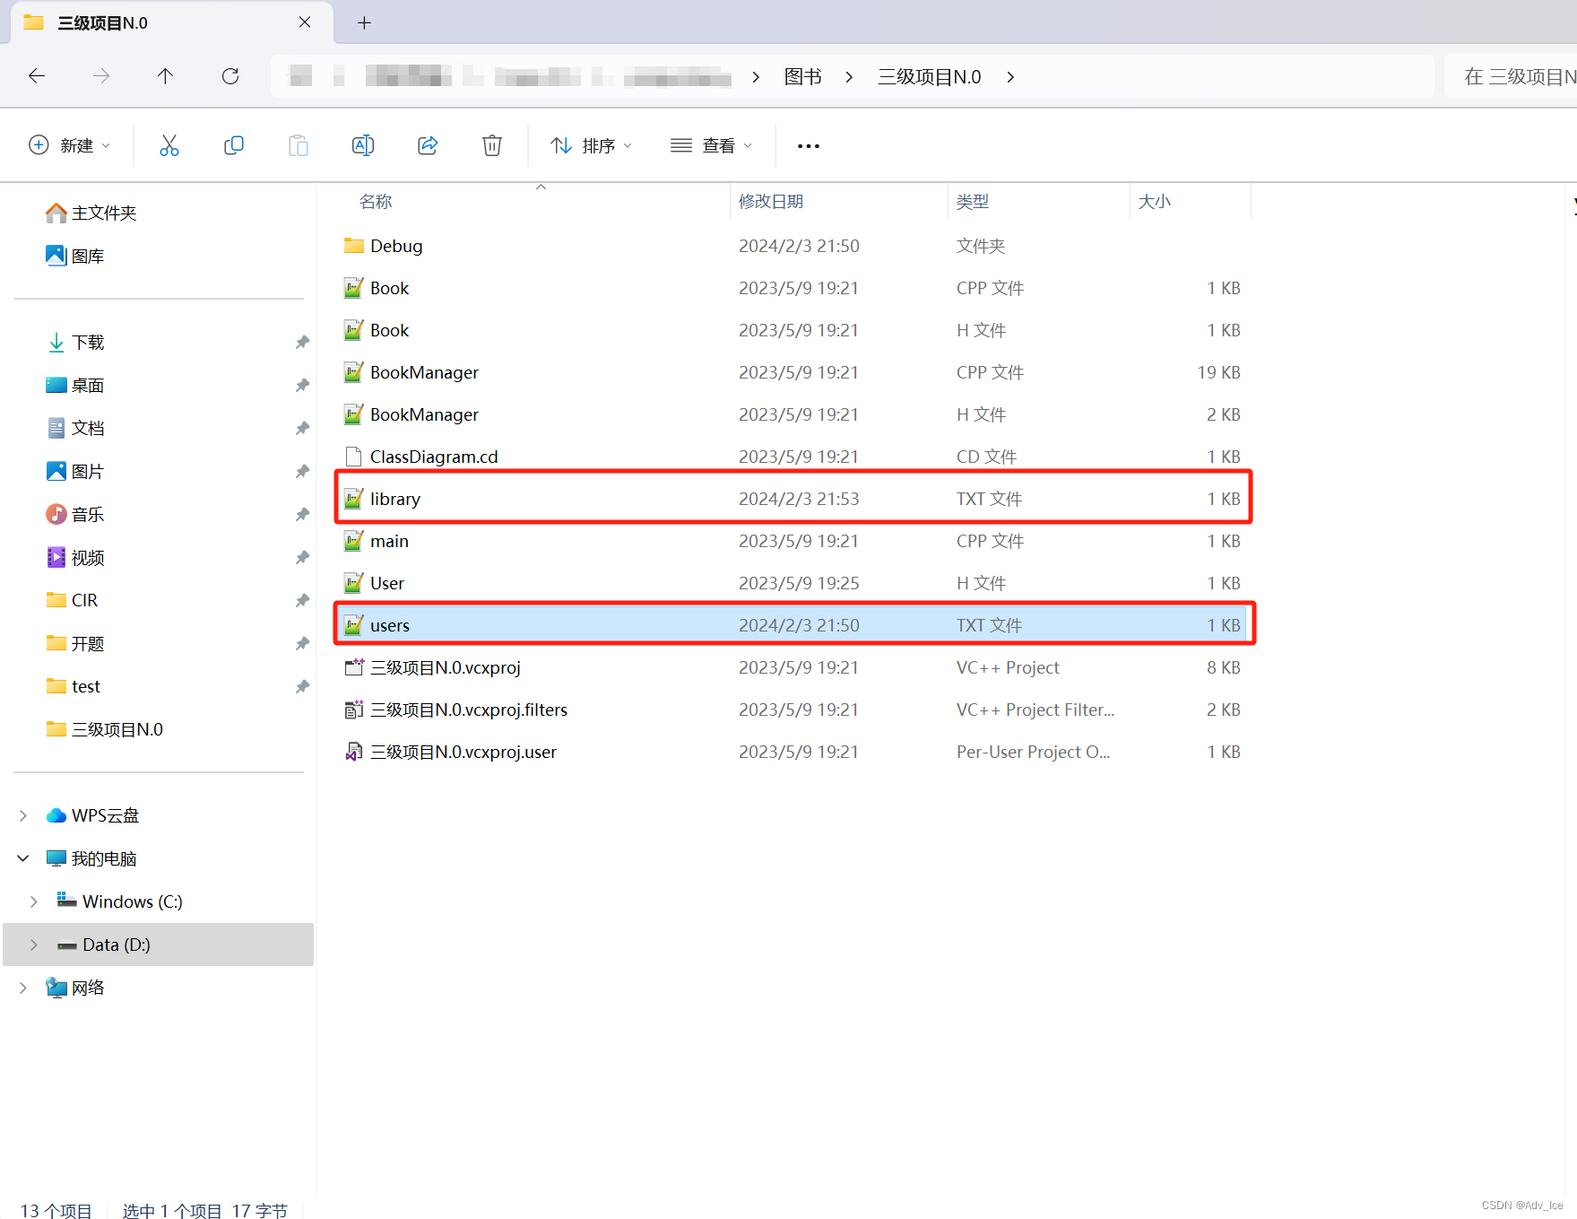
Task: Select the Data (D:) drive label
Action: point(117,945)
